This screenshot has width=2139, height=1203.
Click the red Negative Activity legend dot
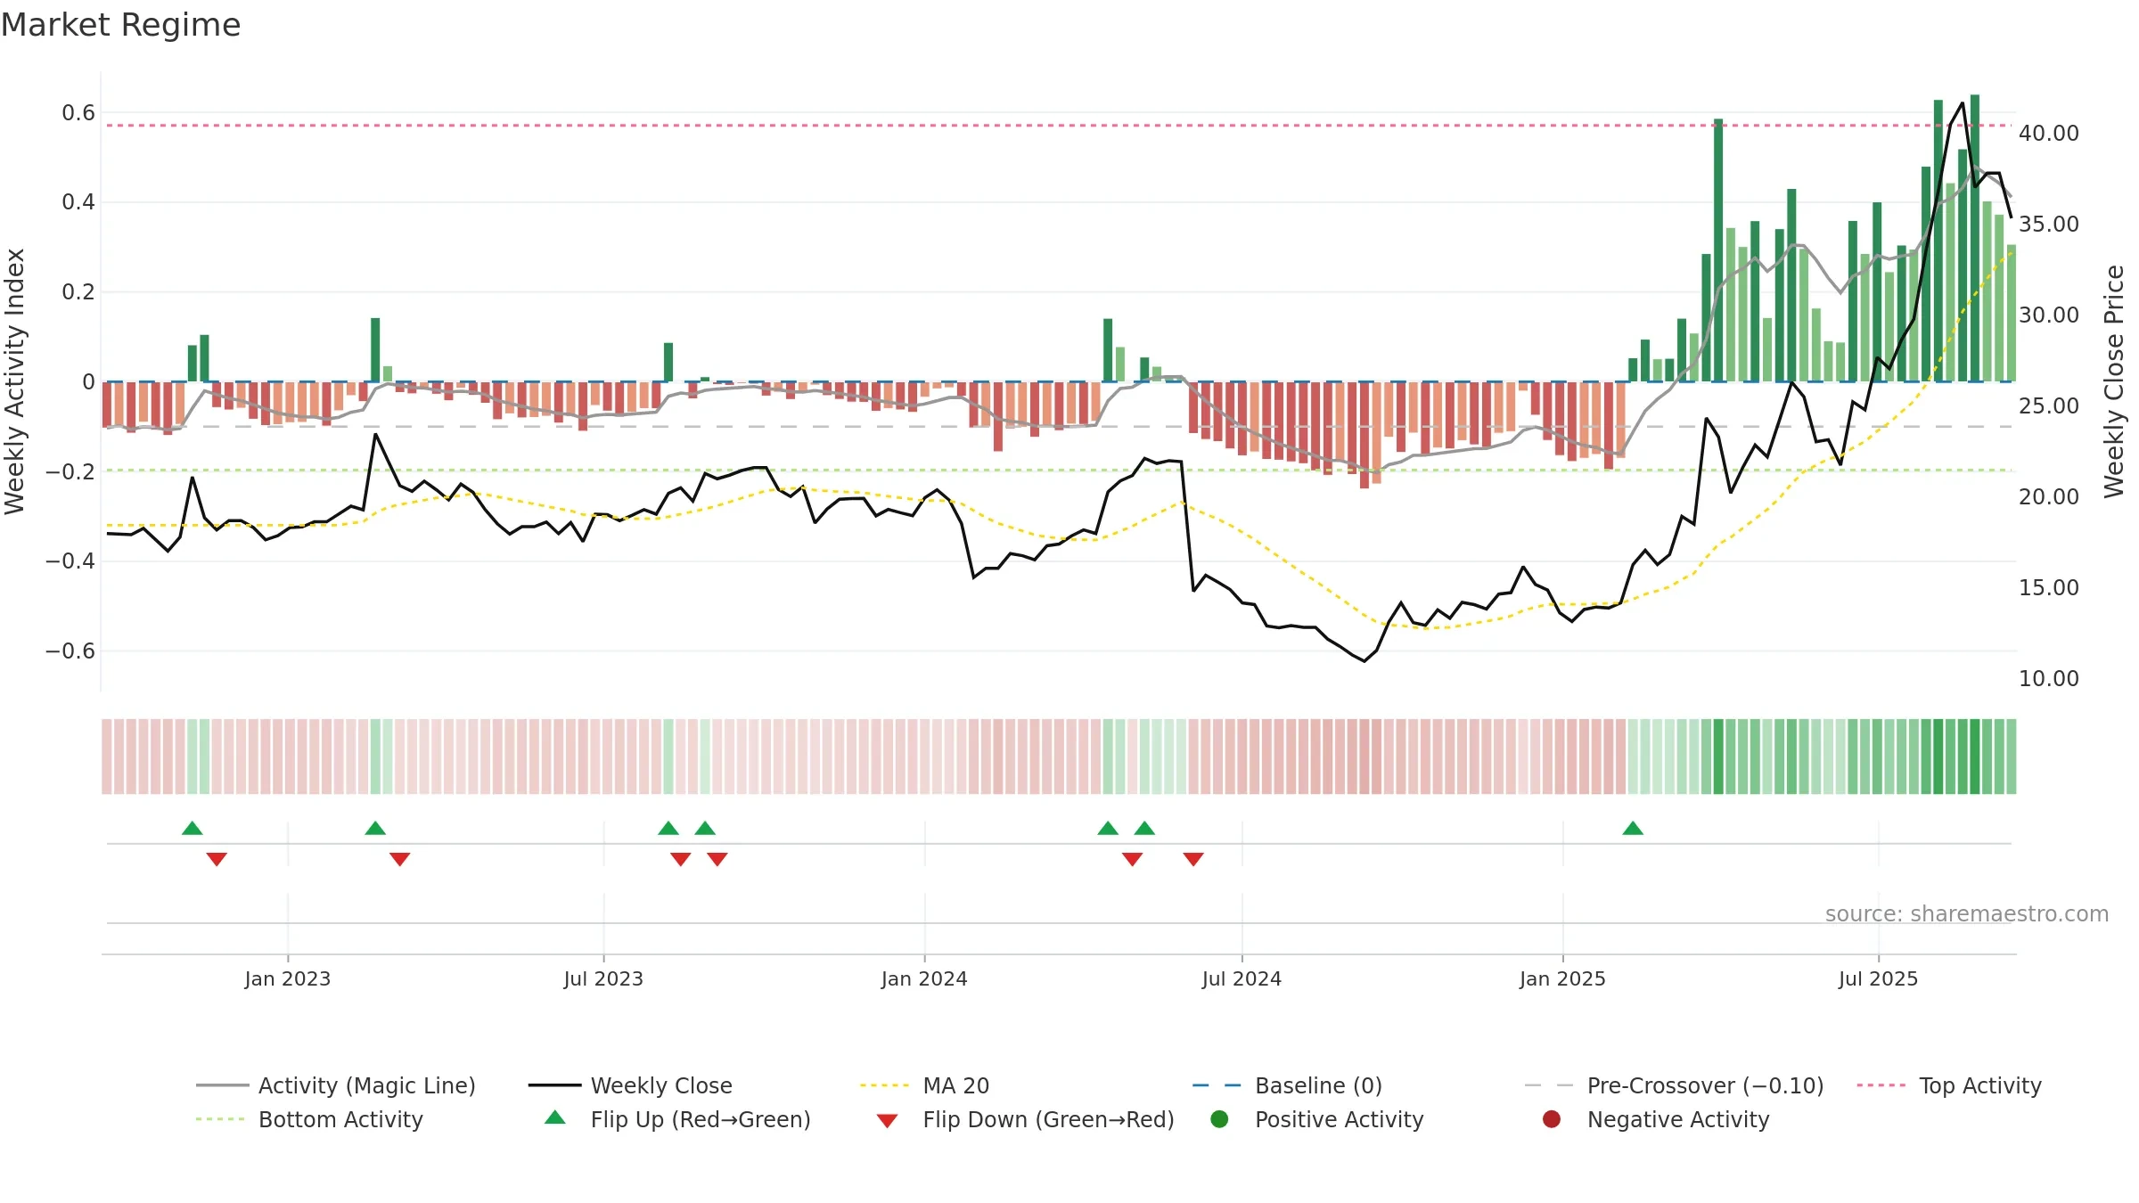point(1552,1119)
